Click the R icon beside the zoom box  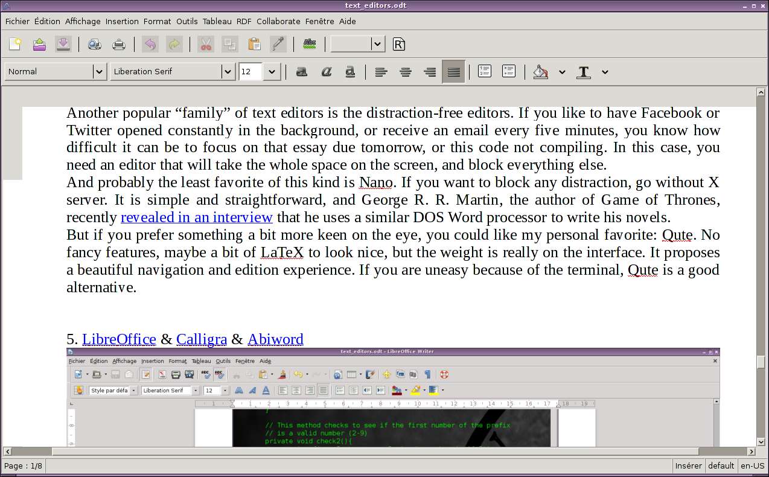[398, 44]
